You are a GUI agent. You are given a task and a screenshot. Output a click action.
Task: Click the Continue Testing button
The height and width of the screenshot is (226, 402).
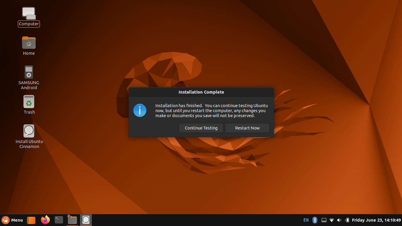[201, 128]
